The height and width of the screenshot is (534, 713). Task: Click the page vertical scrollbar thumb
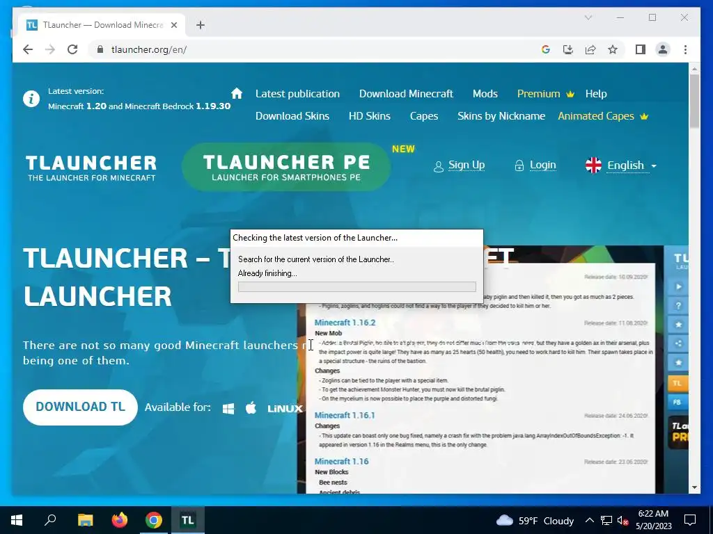(x=694, y=101)
